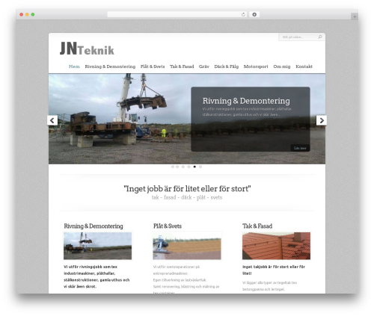Open the Plåt & Svets thumbnail image
The height and width of the screenshot is (316, 374).
pos(187,246)
